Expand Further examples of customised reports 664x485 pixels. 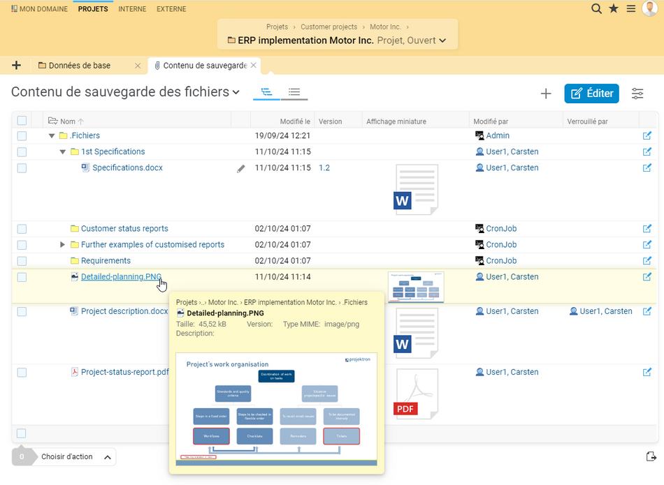click(x=63, y=245)
